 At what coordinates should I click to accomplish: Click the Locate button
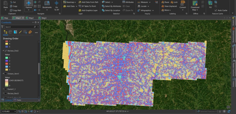(x=143, y=6)
